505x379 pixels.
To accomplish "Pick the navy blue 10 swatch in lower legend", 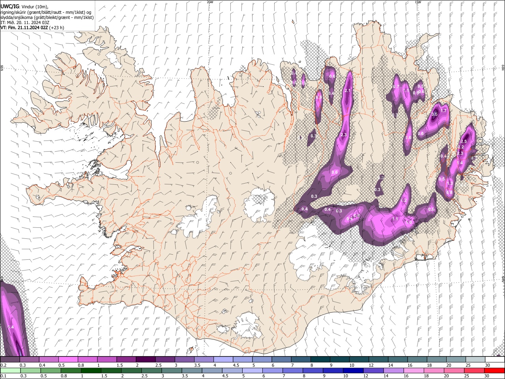I will 353,371.
